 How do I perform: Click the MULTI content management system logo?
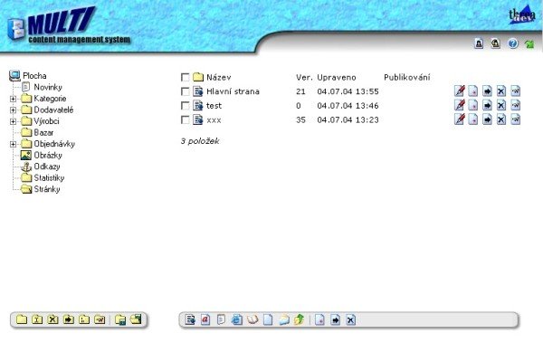(x=70, y=26)
